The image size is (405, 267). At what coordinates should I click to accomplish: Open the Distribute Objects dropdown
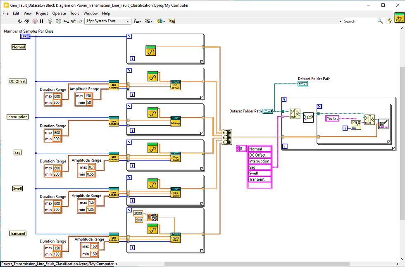pyautogui.click(x=149, y=21)
